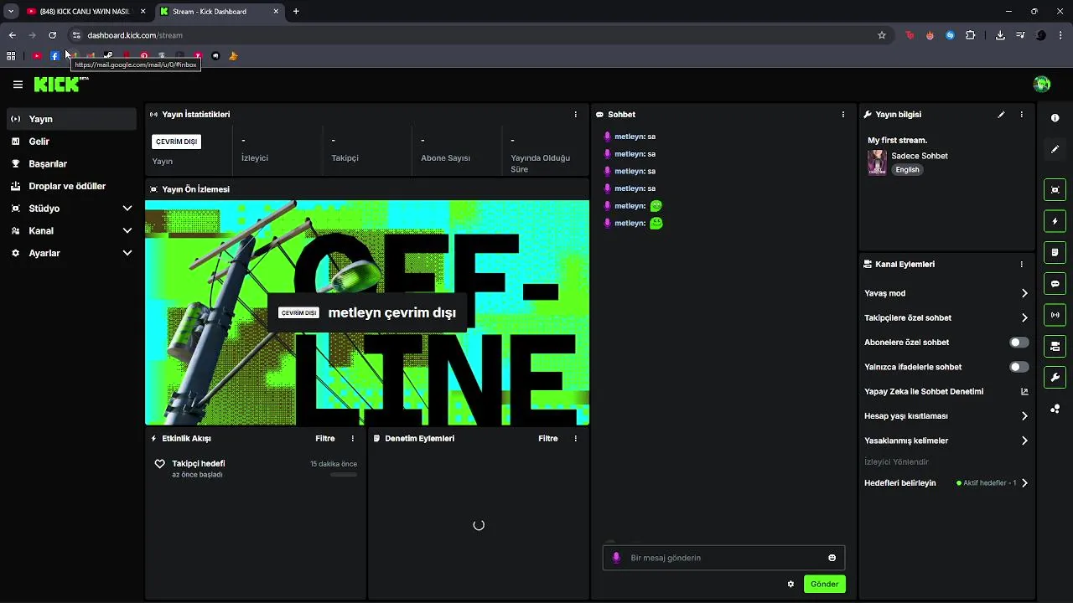Image resolution: width=1073 pixels, height=603 pixels.
Task: Select Yayın in the left sidebar
Action: point(71,119)
